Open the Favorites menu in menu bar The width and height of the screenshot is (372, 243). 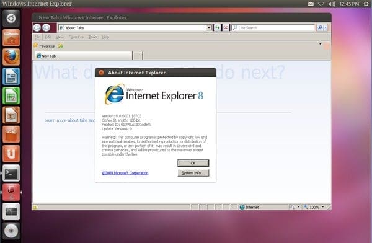[x=76, y=37]
